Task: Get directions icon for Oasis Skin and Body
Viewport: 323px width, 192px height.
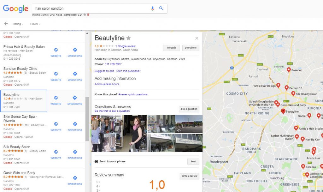Action: (75, 178)
